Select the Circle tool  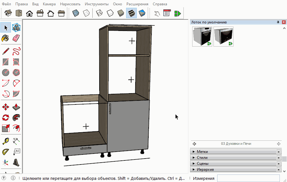coord(6,73)
